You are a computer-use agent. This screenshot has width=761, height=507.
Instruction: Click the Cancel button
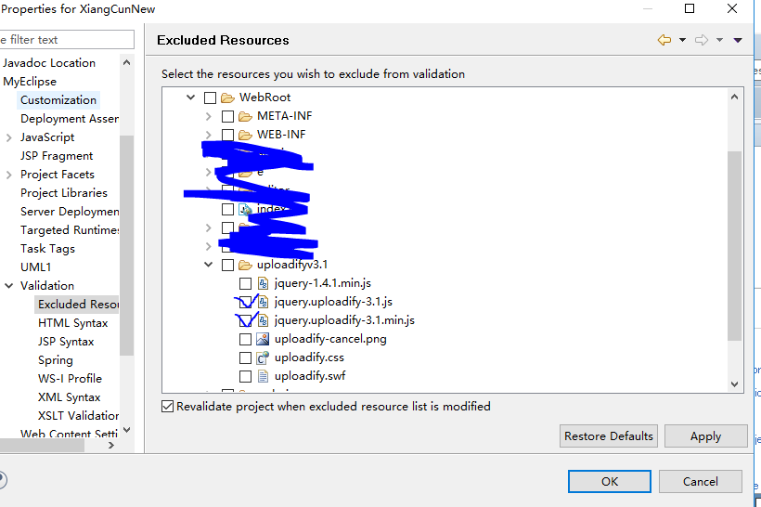701,481
